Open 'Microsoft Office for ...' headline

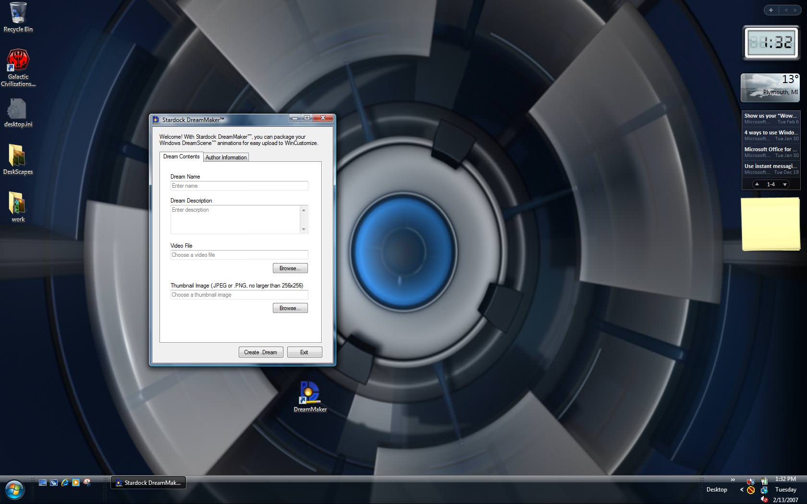[771, 152]
